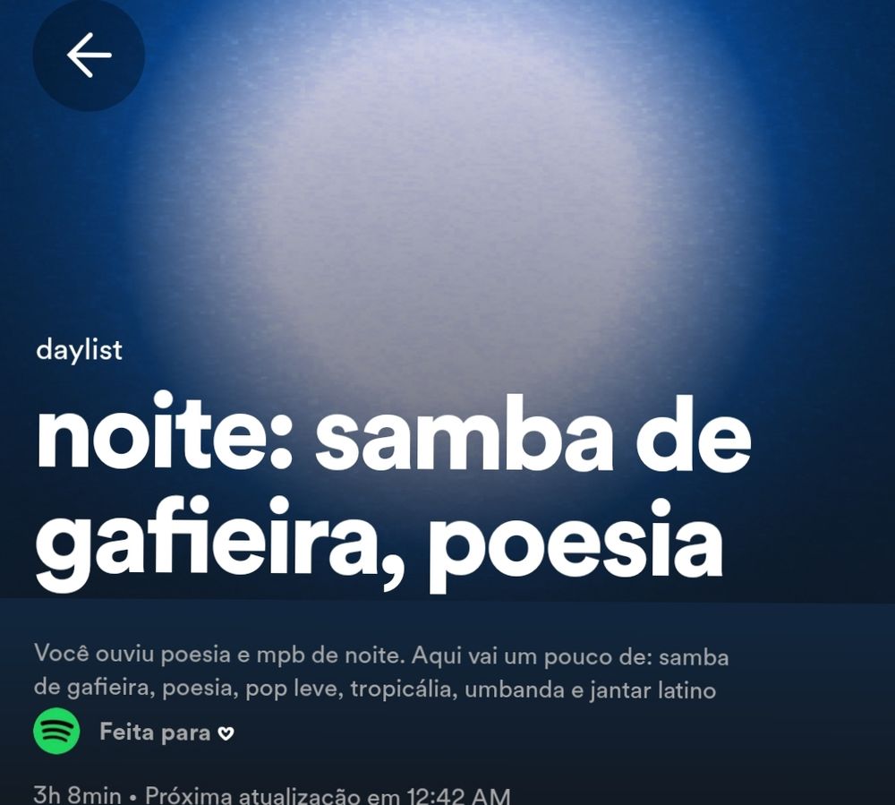
Task: Tap "pop leve" in the description
Action: pos(294,689)
